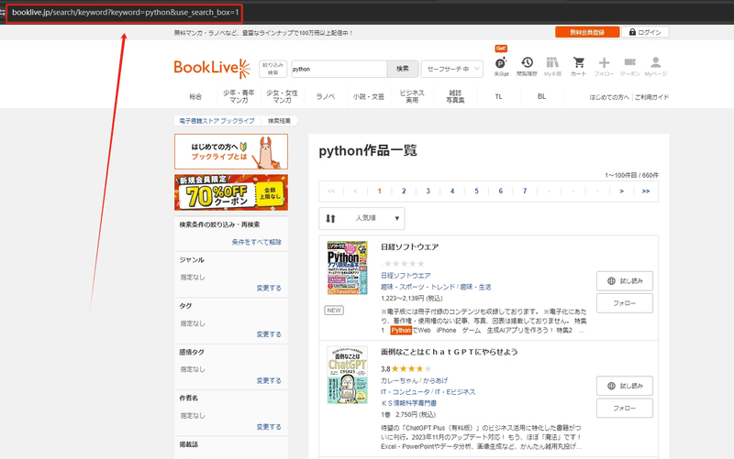Select the 雑誌写真集 tab
The width and height of the screenshot is (734, 459).
point(455,97)
